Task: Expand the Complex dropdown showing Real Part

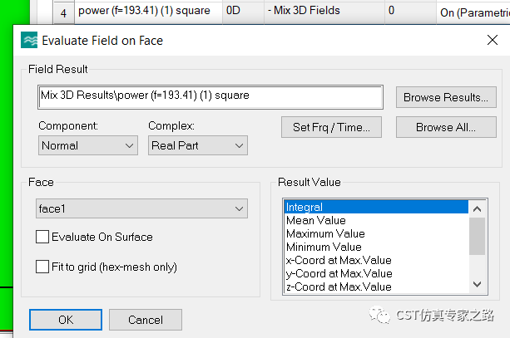Action: [x=198, y=145]
